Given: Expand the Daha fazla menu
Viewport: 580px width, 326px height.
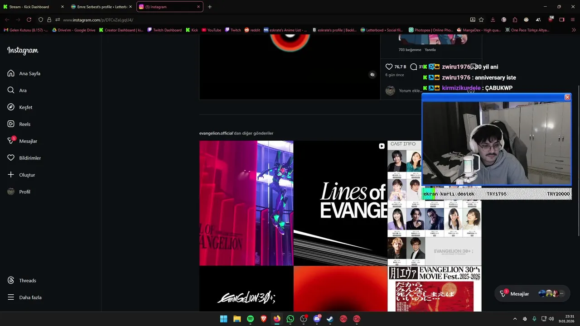Looking at the screenshot, I should [24, 297].
